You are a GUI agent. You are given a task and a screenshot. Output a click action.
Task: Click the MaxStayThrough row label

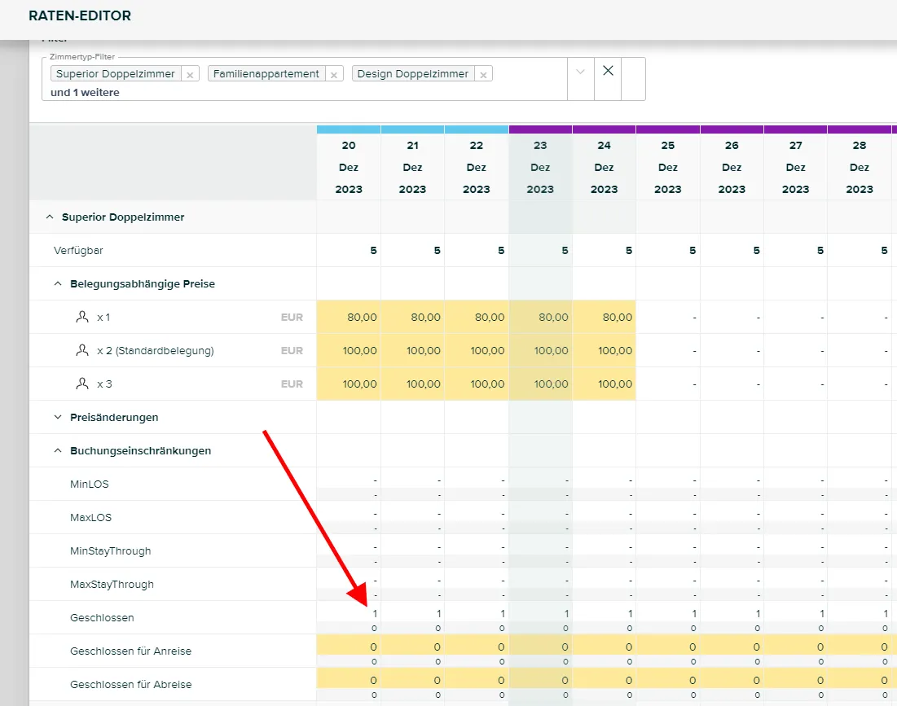[112, 584]
